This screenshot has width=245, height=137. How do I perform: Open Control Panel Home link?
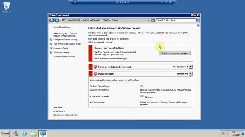coord(62,27)
